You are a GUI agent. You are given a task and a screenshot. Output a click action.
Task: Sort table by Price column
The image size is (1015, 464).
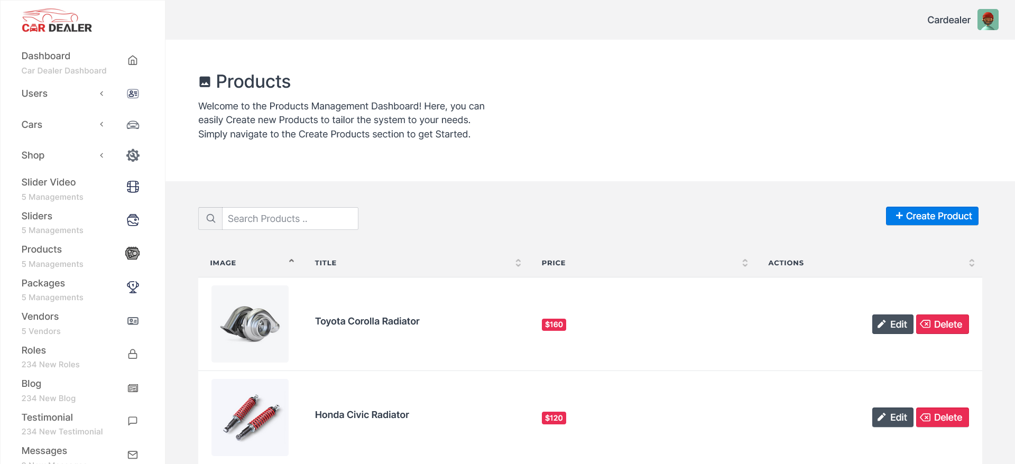click(x=745, y=263)
